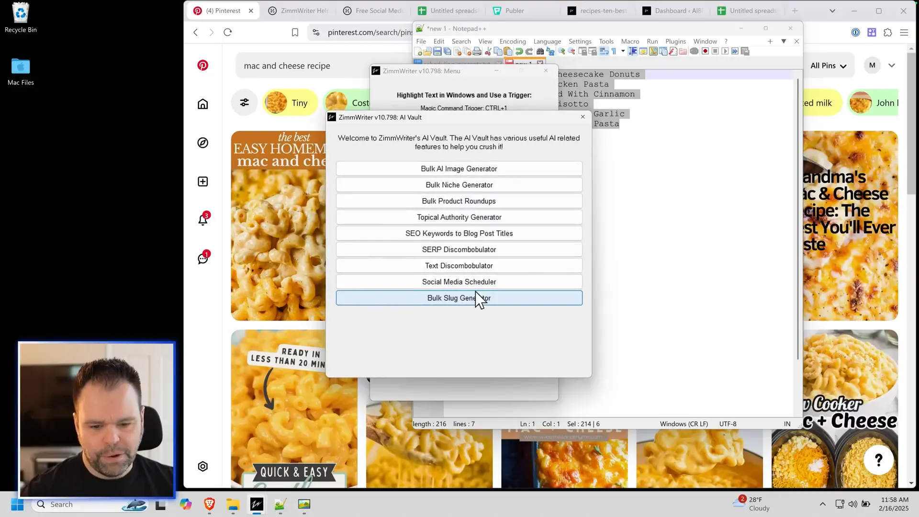
Task: Click the Notepad++ vertical scrollbar
Action: (798, 219)
